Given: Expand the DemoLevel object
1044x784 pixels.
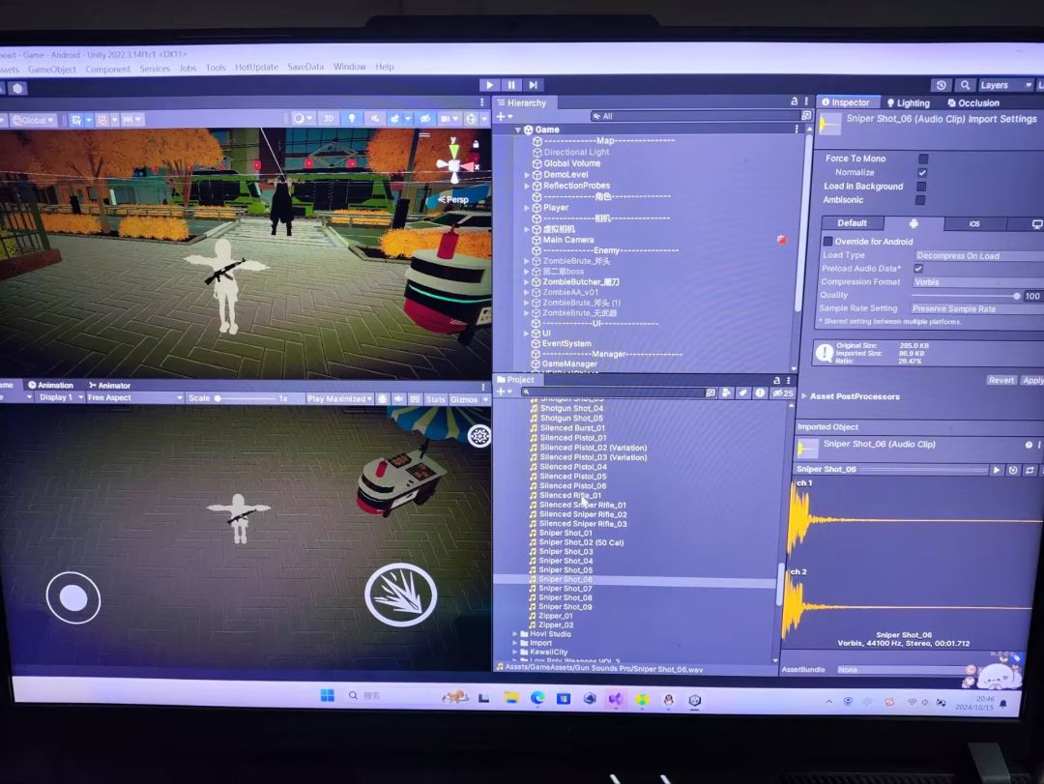Looking at the screenshot, I should coord(527,175).
